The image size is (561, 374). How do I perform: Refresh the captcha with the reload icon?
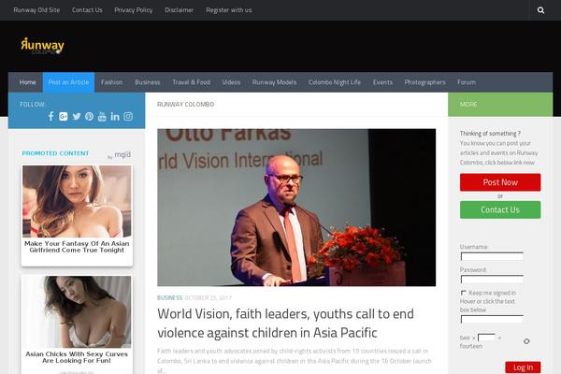(526, 341)
